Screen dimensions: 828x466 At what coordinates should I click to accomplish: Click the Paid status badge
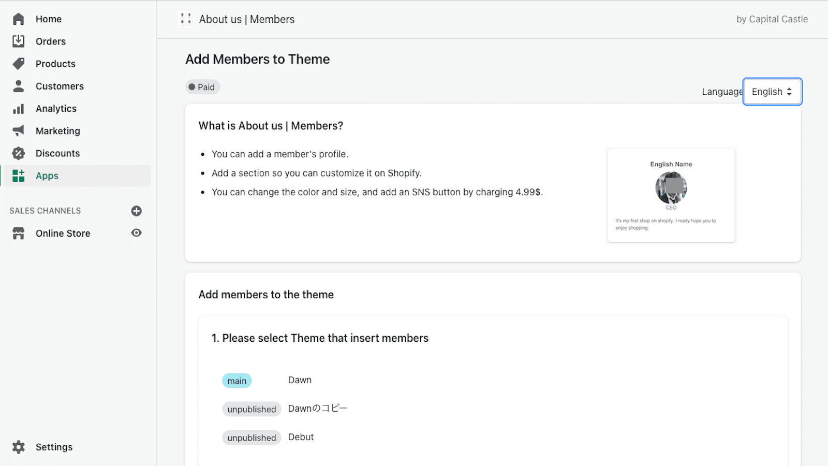click(202, 87)
